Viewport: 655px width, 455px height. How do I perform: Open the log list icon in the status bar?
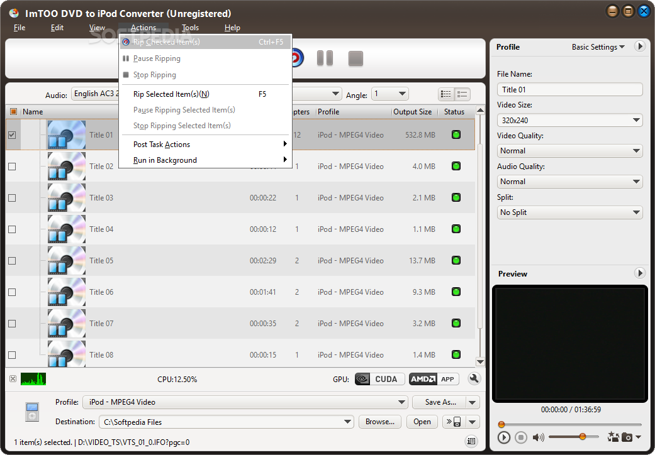tap(471, 441)
